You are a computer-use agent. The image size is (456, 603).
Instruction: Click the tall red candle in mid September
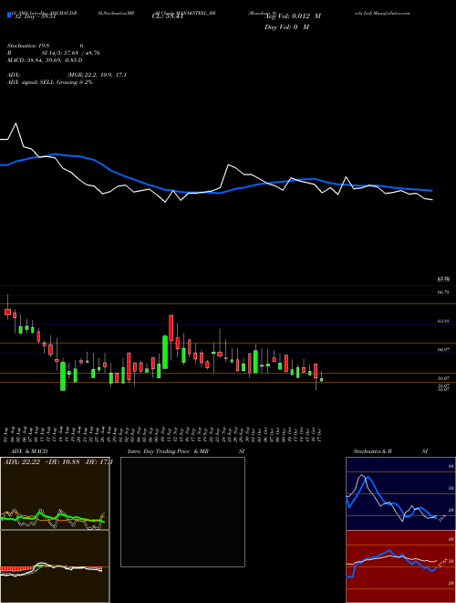[171, 327]
